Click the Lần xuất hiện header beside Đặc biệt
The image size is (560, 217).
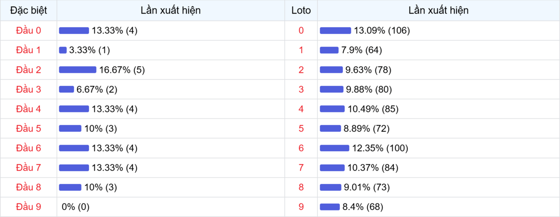170,10
